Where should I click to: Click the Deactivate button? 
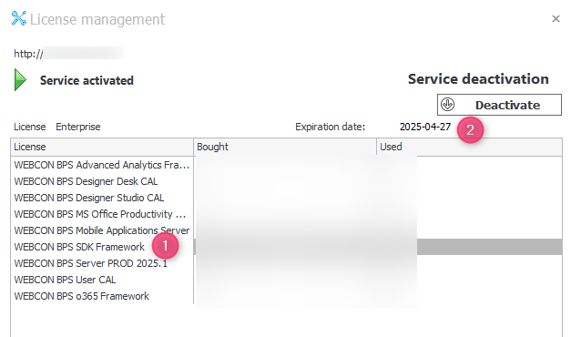pyautogui.click(x=499, y=105)
